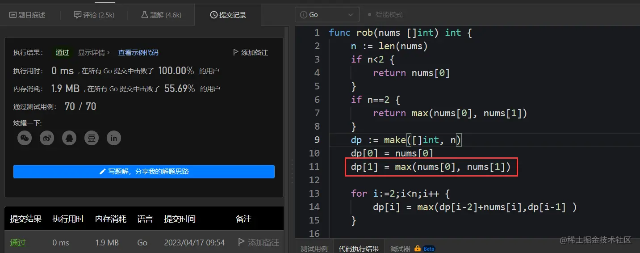Click 语言 column header
The height and width of the screenshot is (253, 640).
(145, 219)
